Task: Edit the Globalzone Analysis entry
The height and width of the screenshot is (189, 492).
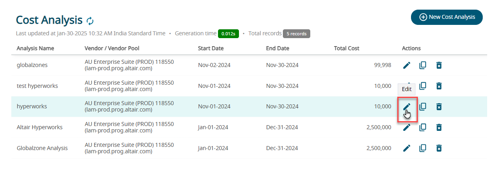Action: click(x=407, y=148)
